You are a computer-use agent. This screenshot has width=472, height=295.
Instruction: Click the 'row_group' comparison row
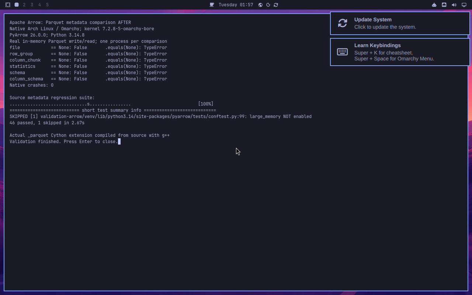[x=88, y=54]
